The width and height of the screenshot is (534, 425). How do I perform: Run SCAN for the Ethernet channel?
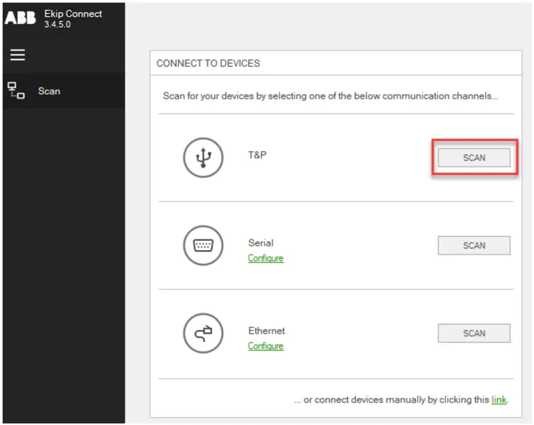pos(473,333)
